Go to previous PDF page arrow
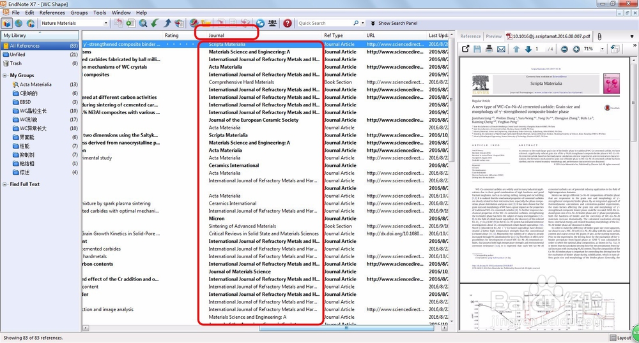The width and height of the screenshot is (639, 343). pyautogui.click(x=516, y=49)
